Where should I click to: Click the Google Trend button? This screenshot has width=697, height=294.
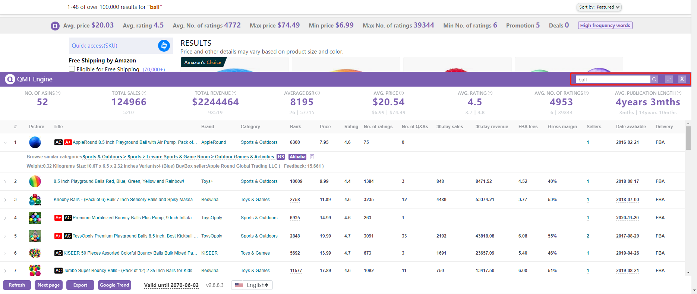click(114, 285)
